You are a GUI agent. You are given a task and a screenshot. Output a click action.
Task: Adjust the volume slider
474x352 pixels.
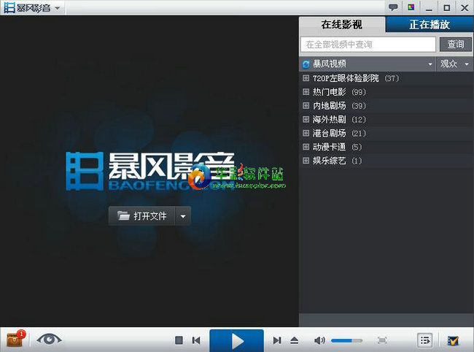(x=346, y=341)
